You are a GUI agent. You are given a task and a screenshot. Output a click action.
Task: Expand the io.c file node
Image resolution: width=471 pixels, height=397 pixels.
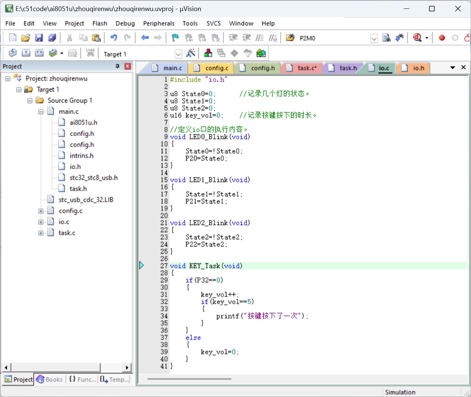tap(41, 222)
